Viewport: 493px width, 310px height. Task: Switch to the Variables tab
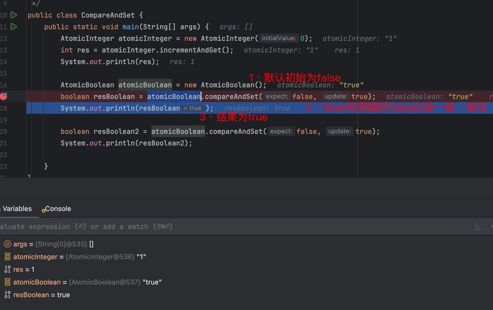pos(17,209)
